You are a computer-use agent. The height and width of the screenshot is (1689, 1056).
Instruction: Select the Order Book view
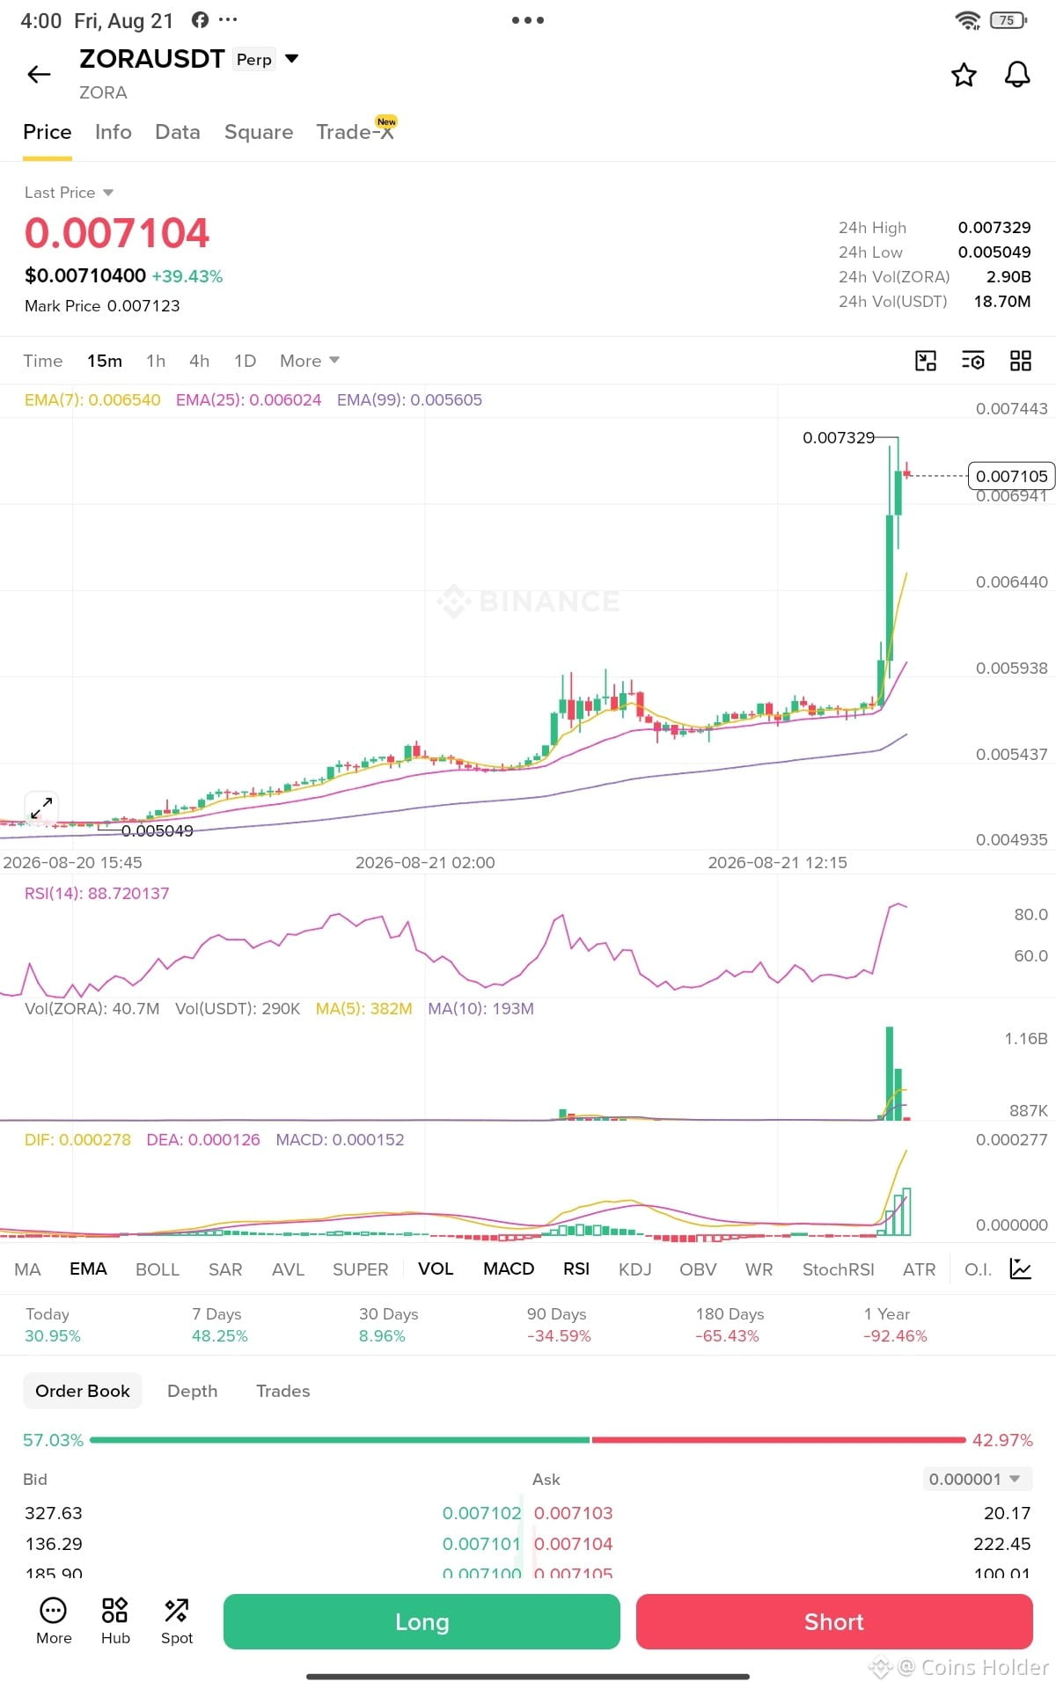tap(83, 1391)
